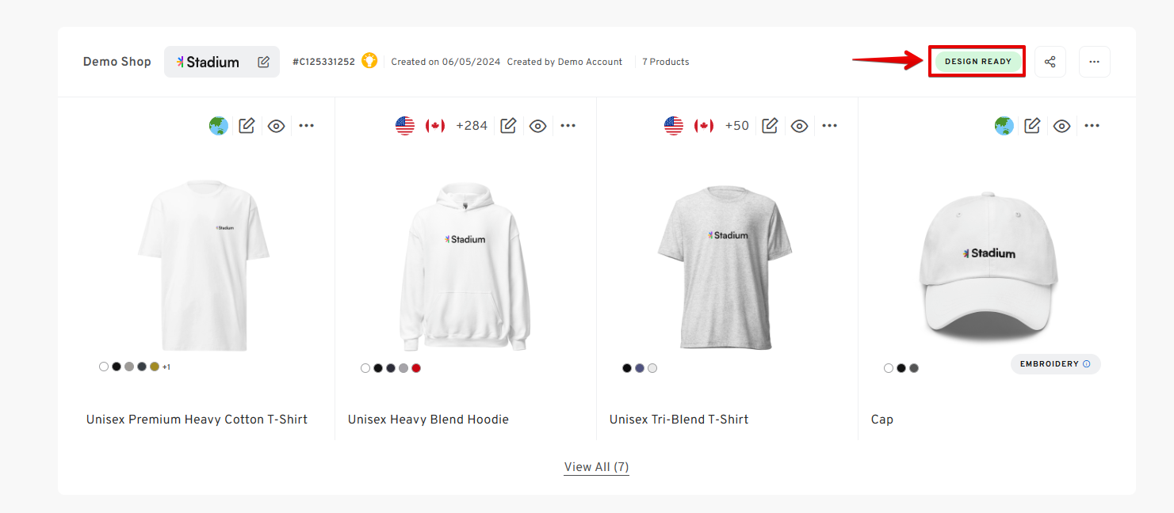
Task: Open the collection's three-dot menu in the header
Action: click(1094, 62)
